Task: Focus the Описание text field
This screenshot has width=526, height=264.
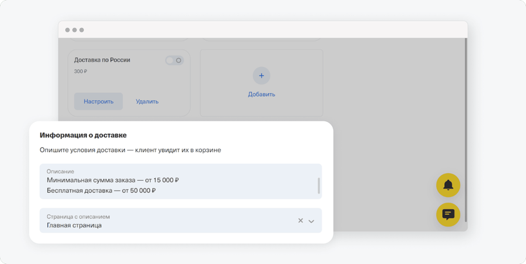Action: click(x=180, y=181)
